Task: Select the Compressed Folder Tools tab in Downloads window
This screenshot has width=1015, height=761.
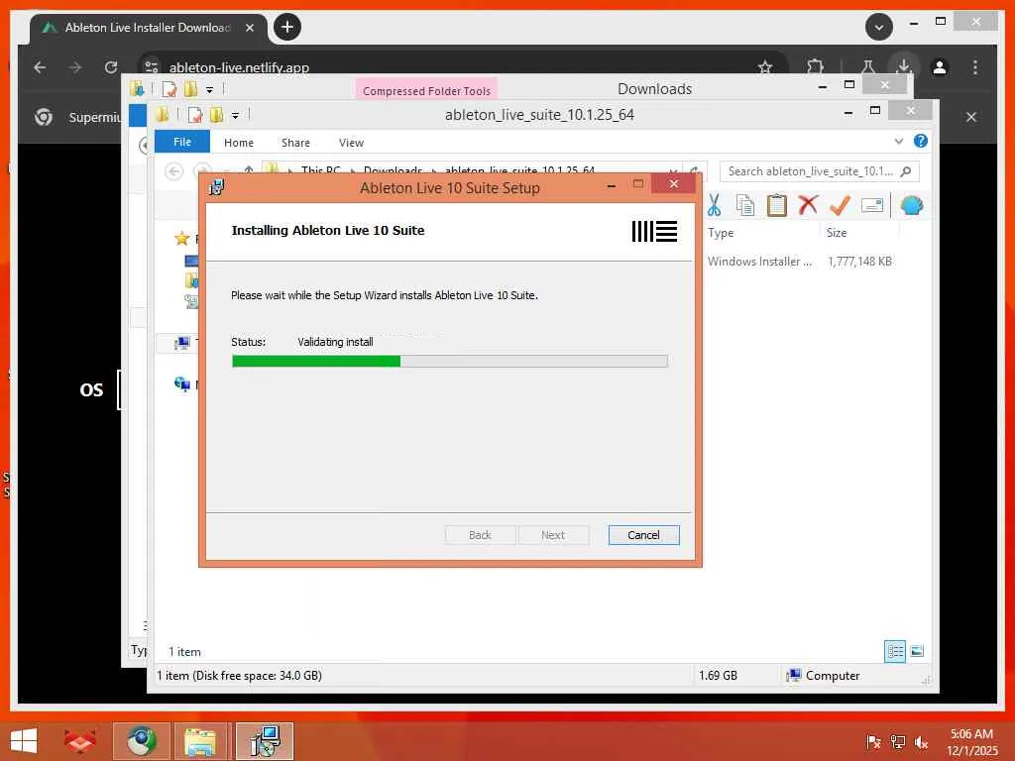Action: coord(426,90)
